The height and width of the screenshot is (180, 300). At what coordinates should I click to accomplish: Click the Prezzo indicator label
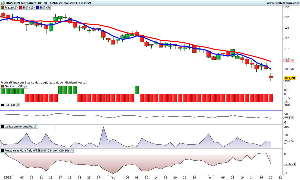pos(9,7)
